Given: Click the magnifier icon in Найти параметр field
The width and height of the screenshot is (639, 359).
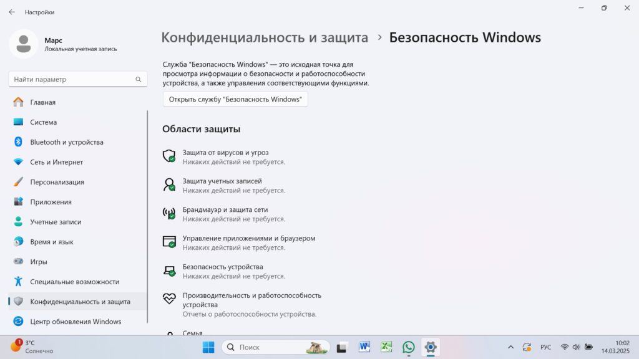Looking at the screenshot, I should 138,79.
